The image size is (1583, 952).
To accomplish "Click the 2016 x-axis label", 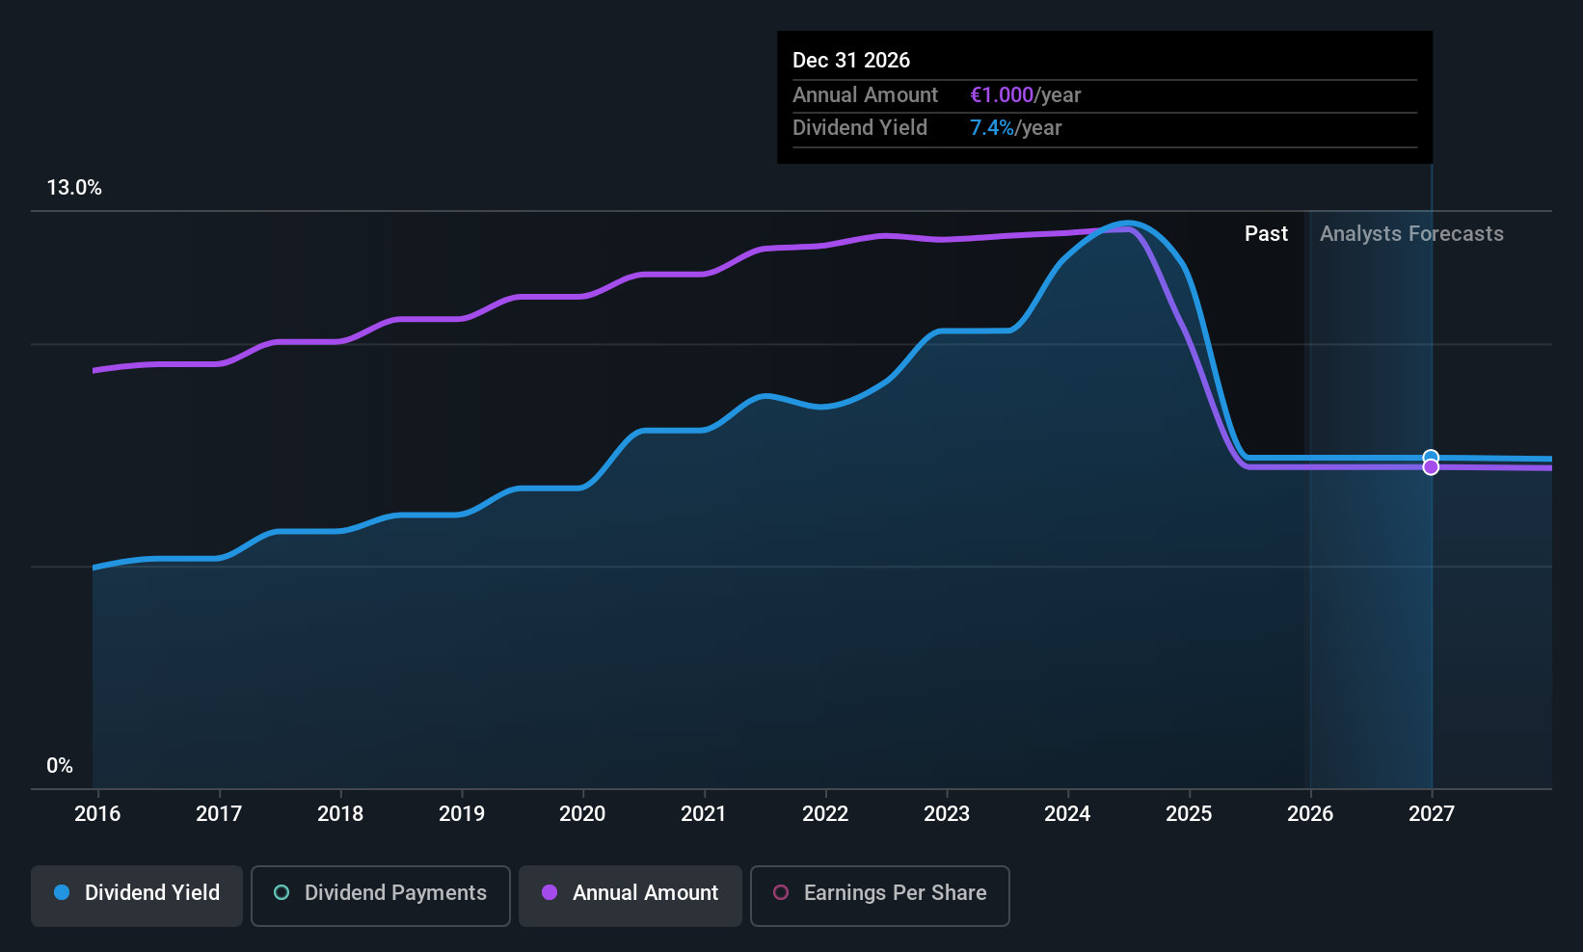I will 97,814.
